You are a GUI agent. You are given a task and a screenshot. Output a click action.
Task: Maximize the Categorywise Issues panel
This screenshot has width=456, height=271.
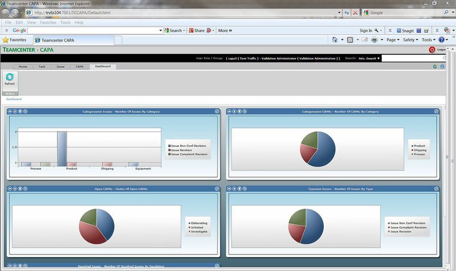click(217, 111)
